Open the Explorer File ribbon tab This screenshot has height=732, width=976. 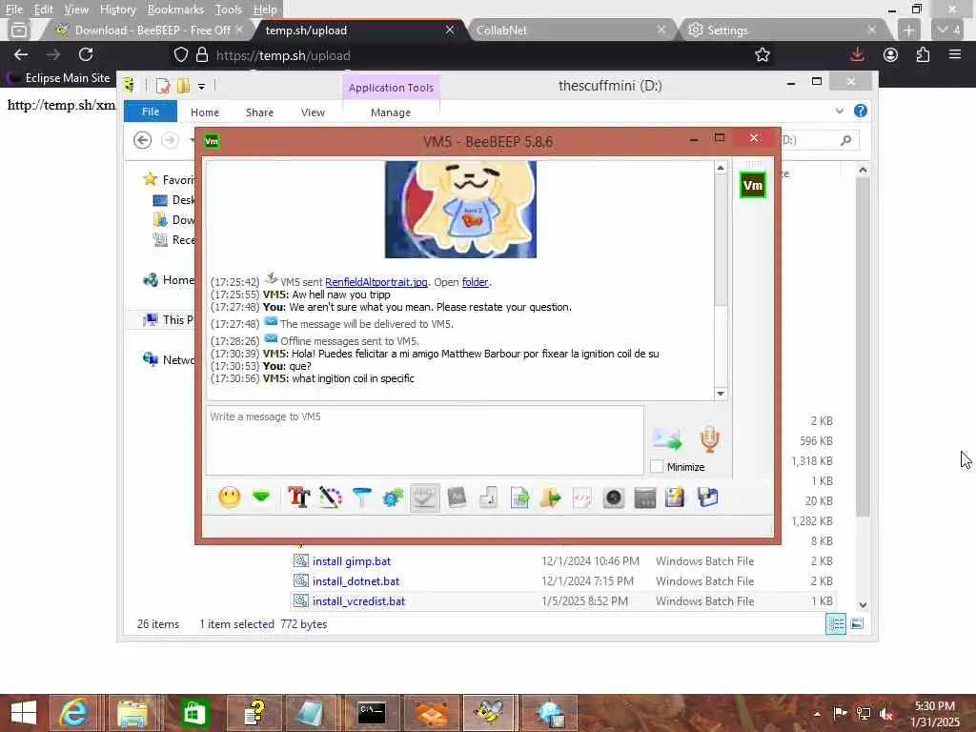(x=151, y=112)
